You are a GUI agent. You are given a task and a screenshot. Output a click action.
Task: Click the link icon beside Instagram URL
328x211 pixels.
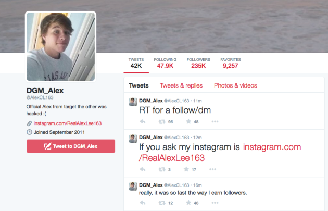[29, 123]
